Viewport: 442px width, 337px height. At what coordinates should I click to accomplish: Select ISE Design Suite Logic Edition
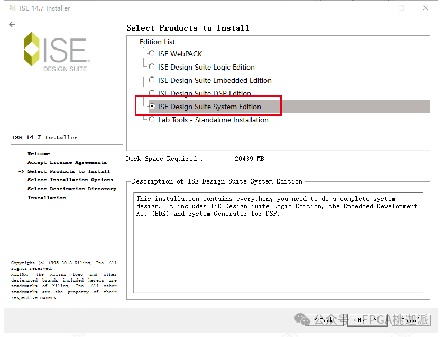point(151,67)
